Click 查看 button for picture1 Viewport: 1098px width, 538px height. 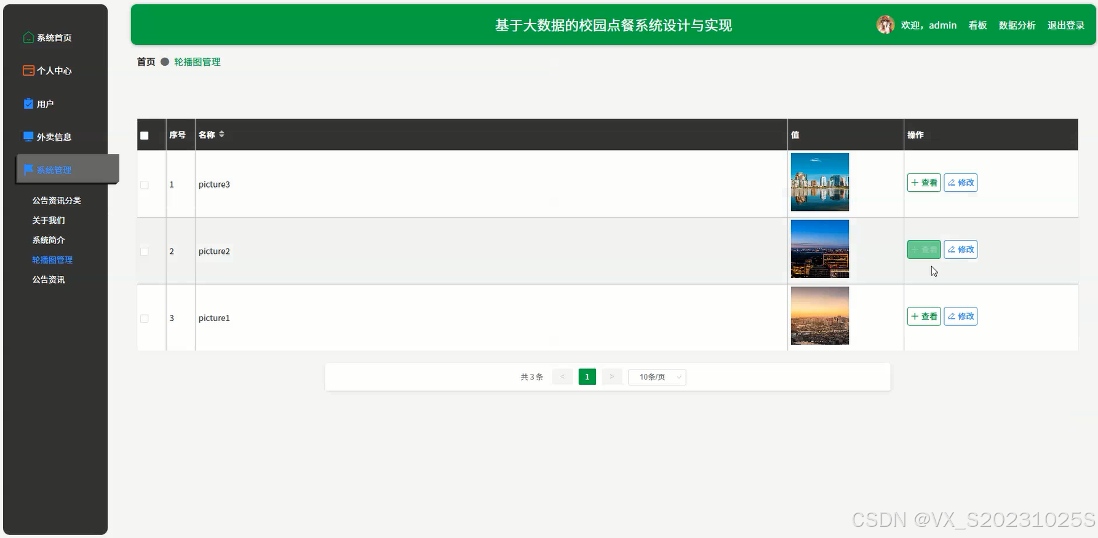pyautogui.click(x=924, y=317)
